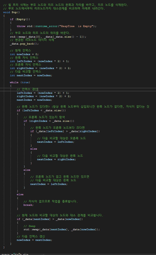
Task: Click the "if (Empty())" condition line
Action: pos(20,19)
